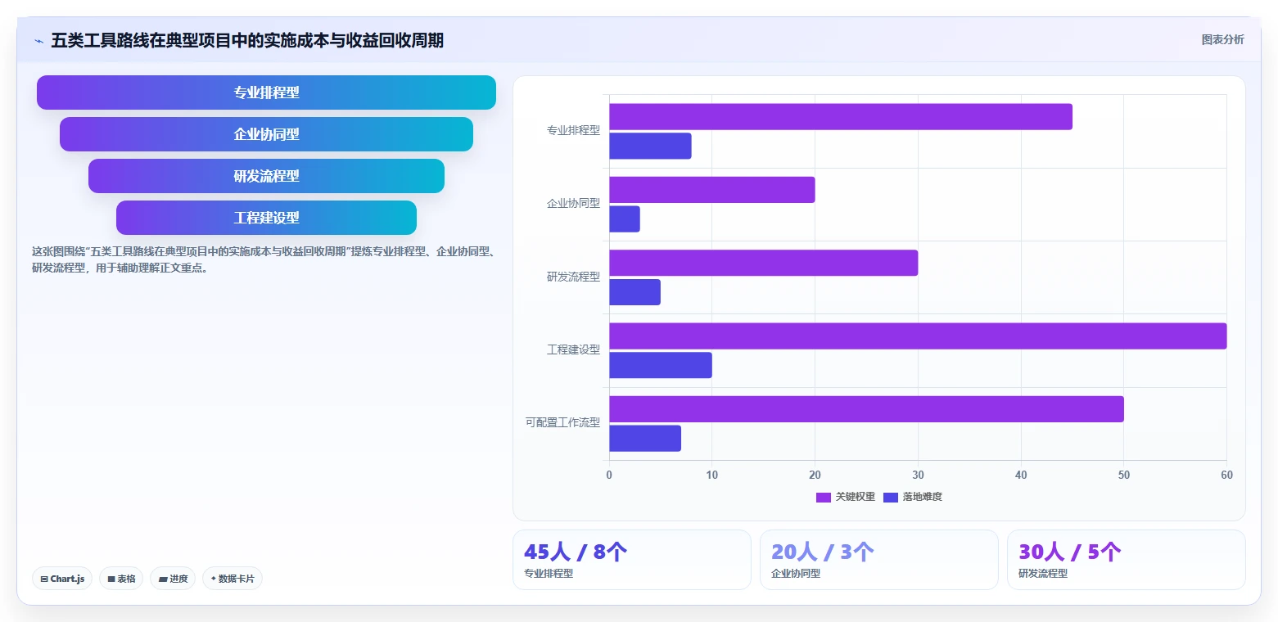The height and width of the screenshot is (622, 1278).
Task: Click the 45人 / 8个 data card
Action: 631,560
